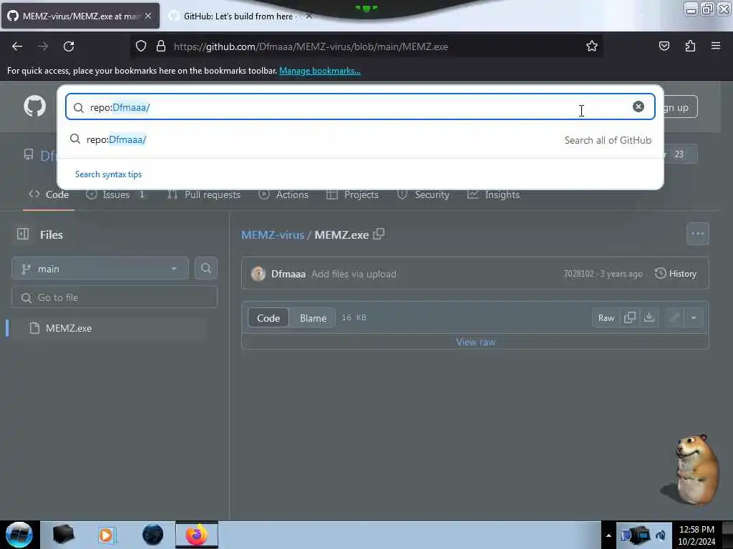Click the MEMZ-virus breadcrumb link
Viewport: 733px width, 549px height.
click(273, 234)
